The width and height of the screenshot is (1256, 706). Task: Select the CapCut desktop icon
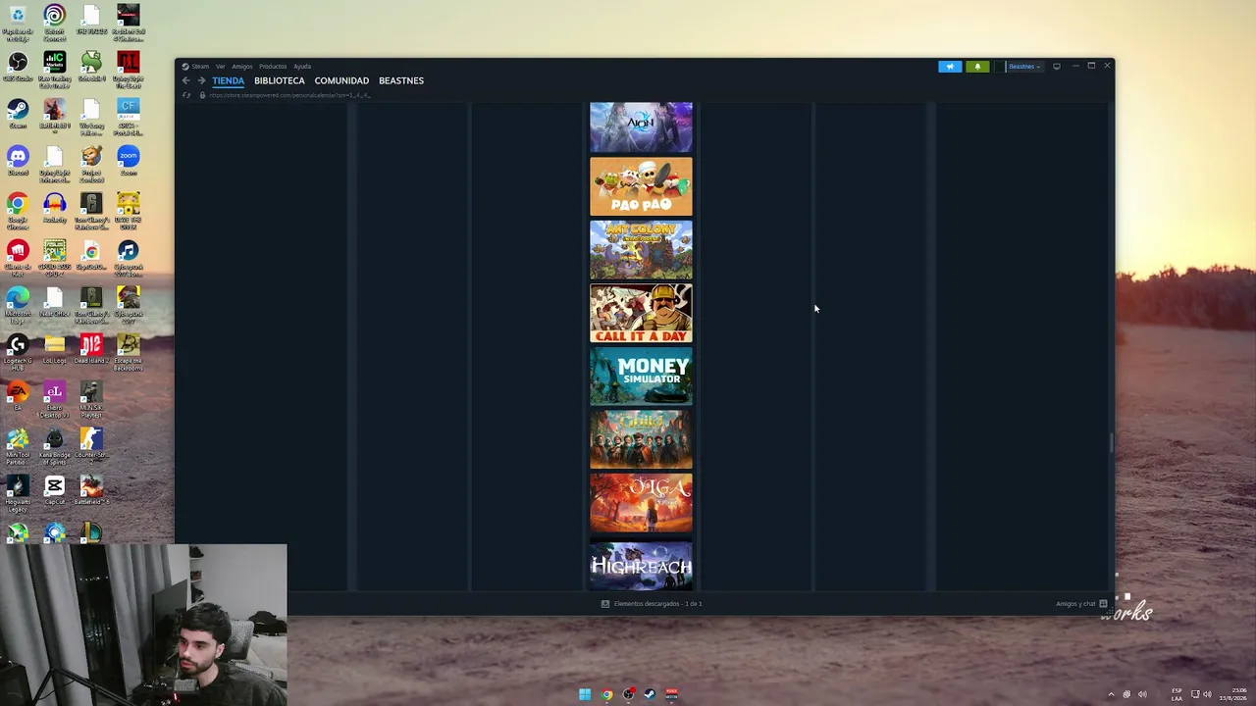[54, 490]
